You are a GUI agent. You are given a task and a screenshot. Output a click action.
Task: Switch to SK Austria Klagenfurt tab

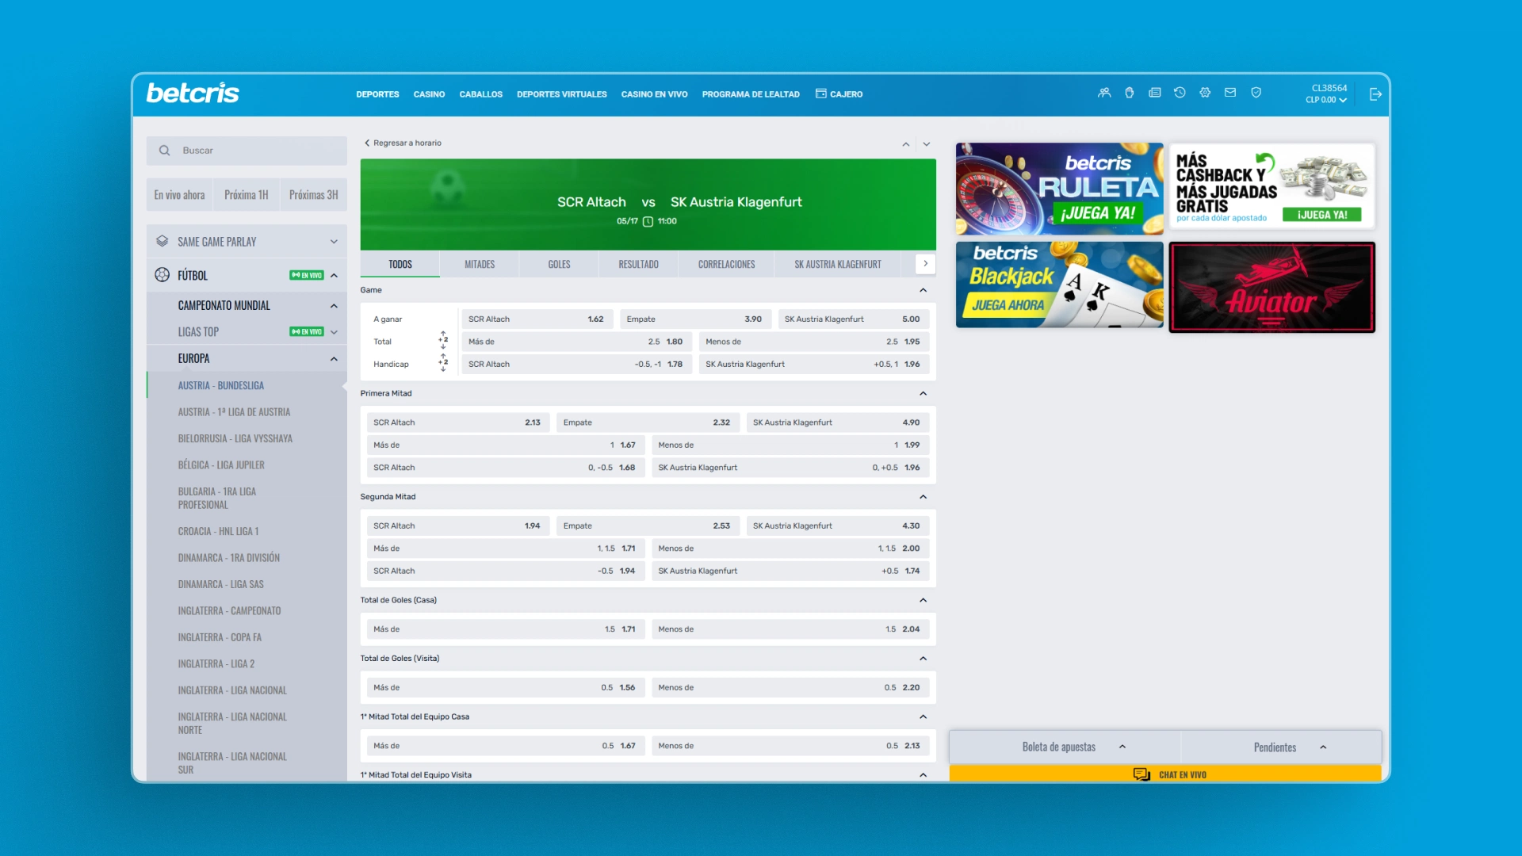tap(838, 264)
